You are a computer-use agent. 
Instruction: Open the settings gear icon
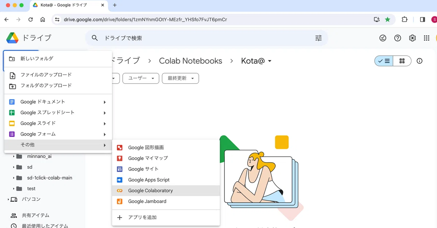coord(412,38)
